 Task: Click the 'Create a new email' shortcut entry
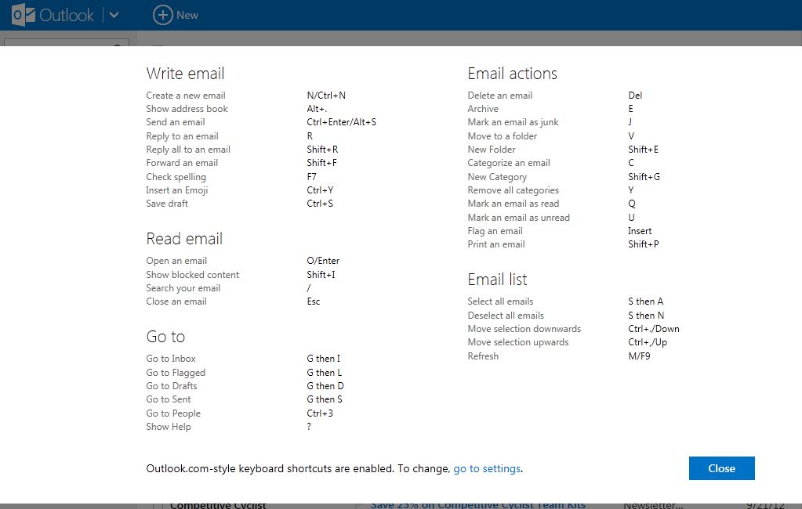[x=186, y=96]
